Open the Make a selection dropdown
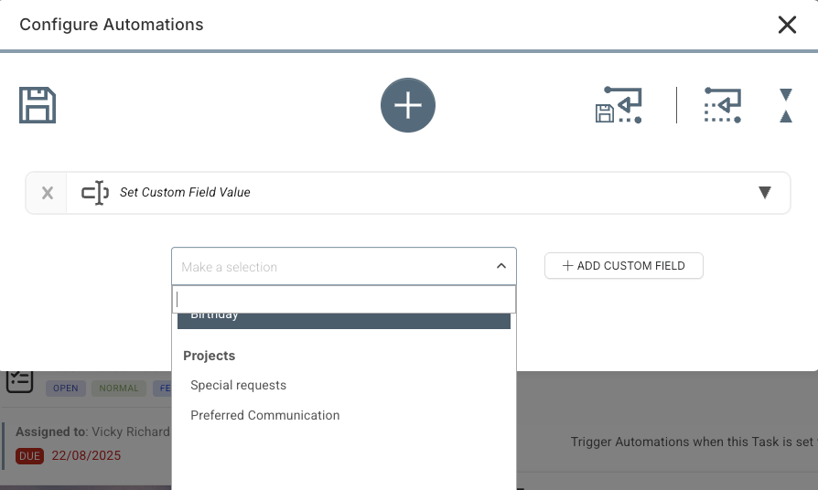Image resolution: width=818 pixels, height=490 pixels. tap(344, 266)
